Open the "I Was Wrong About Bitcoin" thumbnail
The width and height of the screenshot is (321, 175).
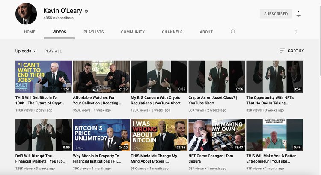point(159,135)
